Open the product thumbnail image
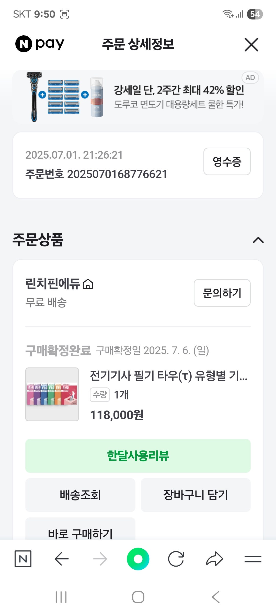 click(x=52, y=394)
